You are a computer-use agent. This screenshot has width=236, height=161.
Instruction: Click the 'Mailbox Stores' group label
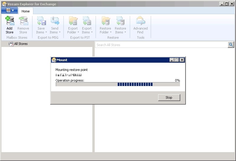tap(17, 38)
